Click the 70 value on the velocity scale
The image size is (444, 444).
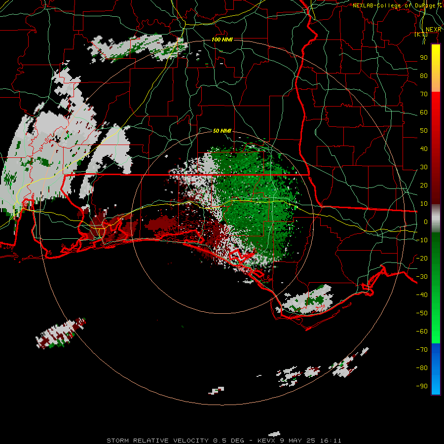[424, 94]
